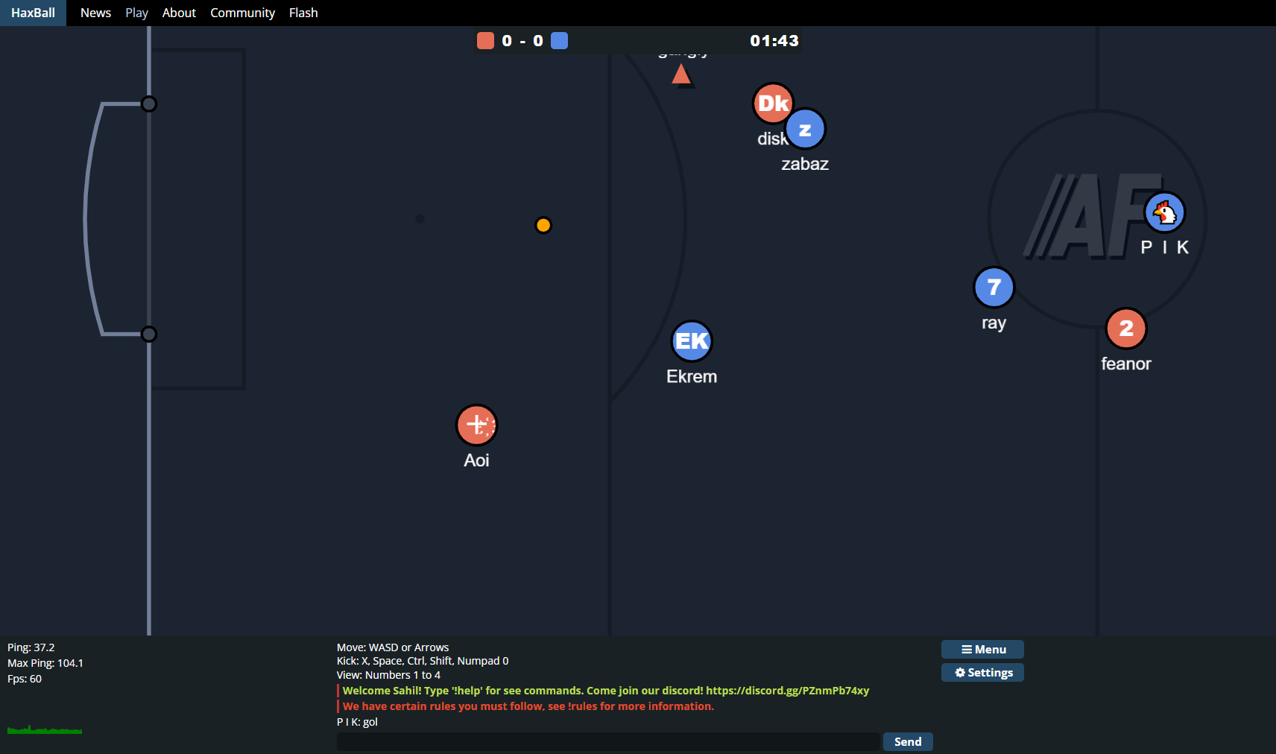This screenshot has width=1276, height=754.
Task: Click the orange ball on the field
Action: click(x=543, y=225)
